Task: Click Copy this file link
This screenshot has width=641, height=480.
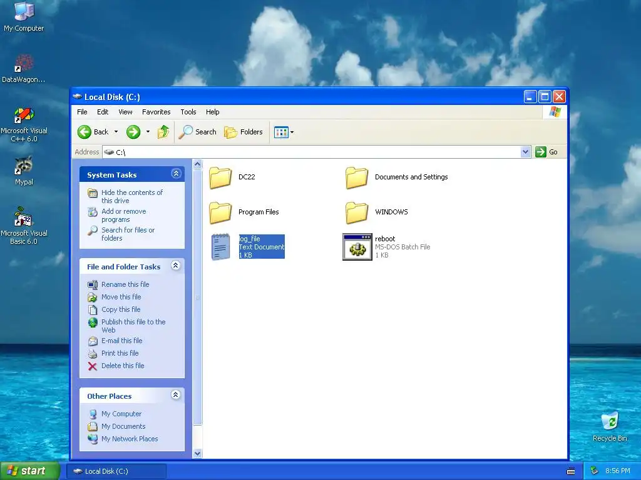Action: tap(121, 310)
